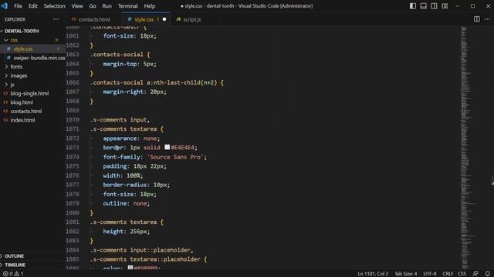Open the Go menu
494x277 pixels.
click(93, 6)
